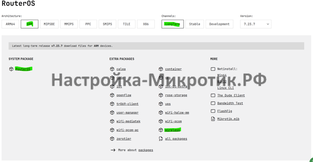Download the iot package
Image resolution: width=313 pixels, height=162 pixels.
click(119, 87)
